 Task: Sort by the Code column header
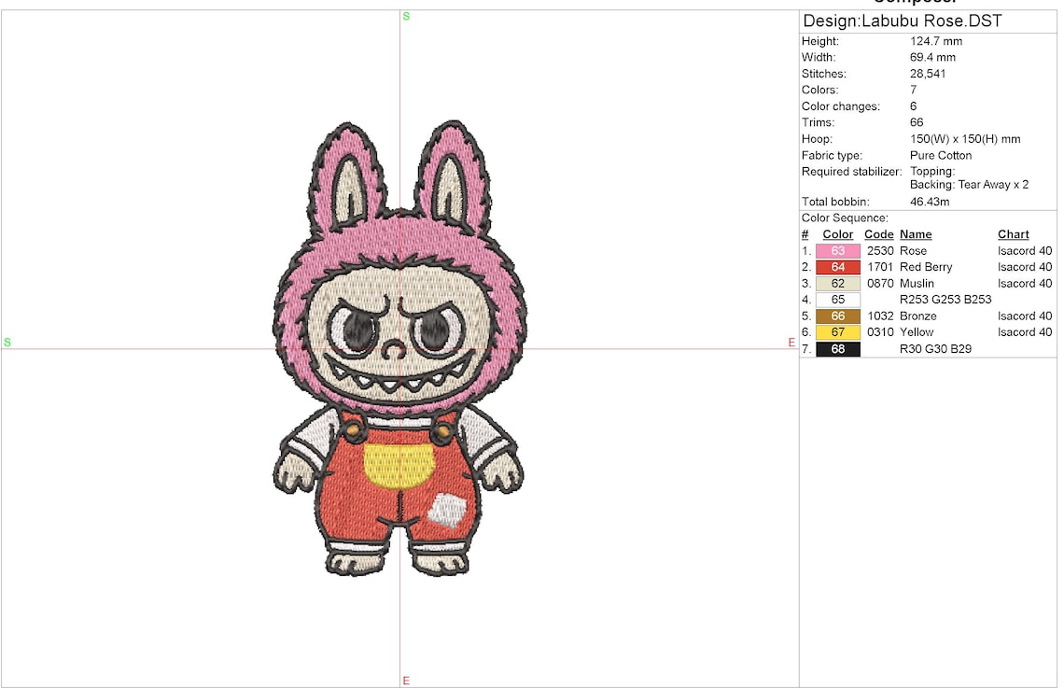coord(878,234)
